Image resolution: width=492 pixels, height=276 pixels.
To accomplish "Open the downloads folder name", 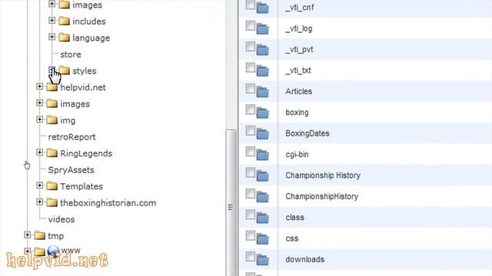I will tap(304, 259).
